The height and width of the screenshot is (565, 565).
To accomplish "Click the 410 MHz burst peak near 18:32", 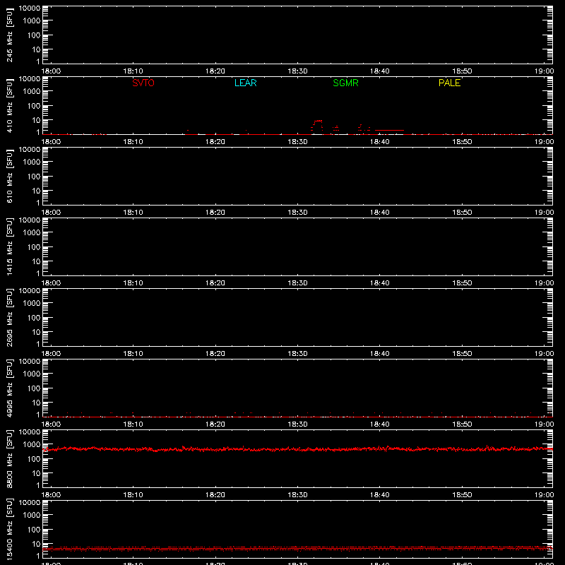I will 318,121.
